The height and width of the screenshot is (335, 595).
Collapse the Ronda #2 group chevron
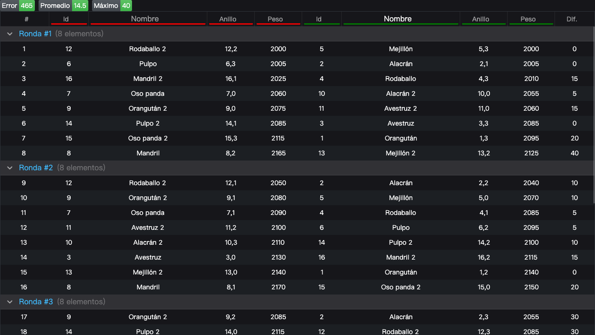click(x=9, y=168)
